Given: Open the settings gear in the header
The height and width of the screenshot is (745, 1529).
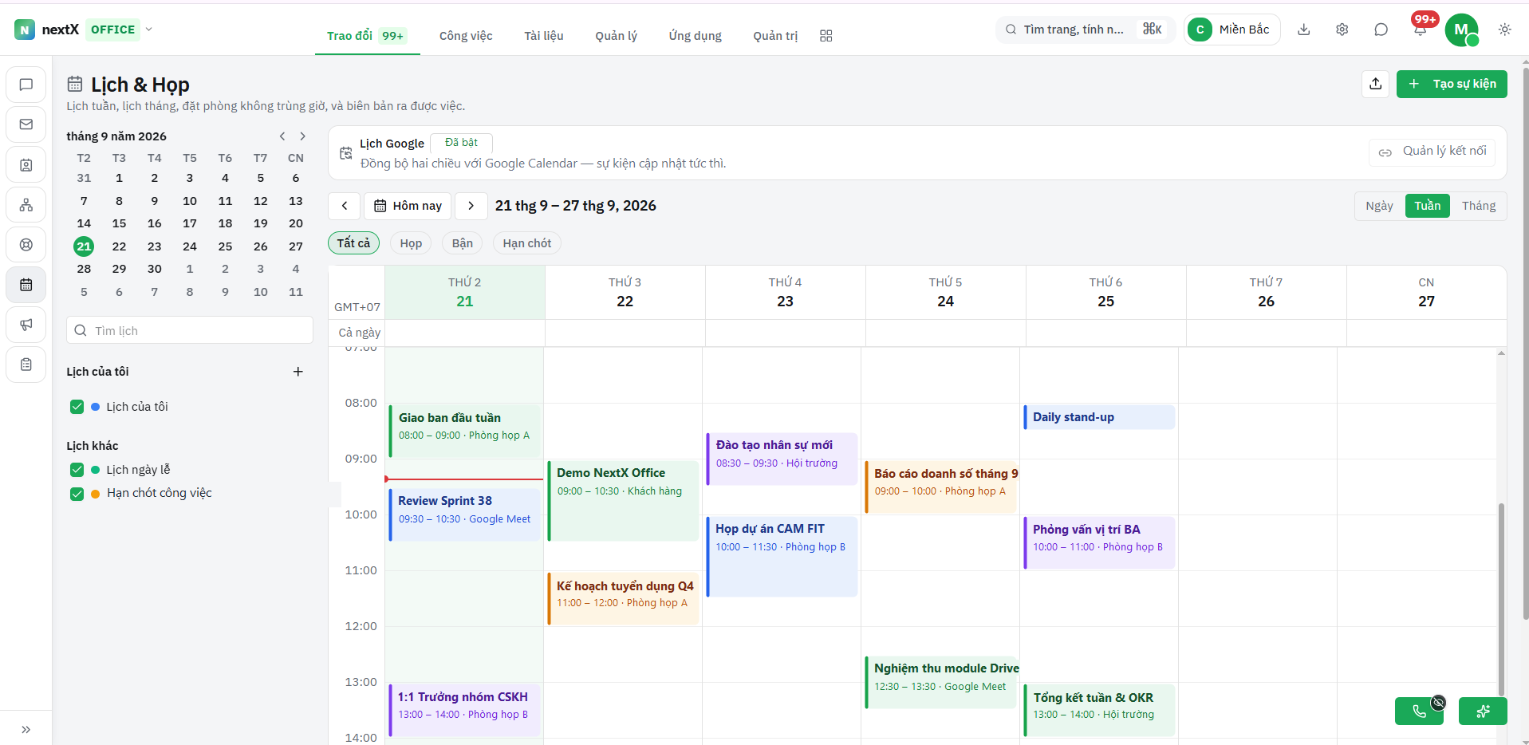Looking at the screenshot, I should pos(1342,30).
